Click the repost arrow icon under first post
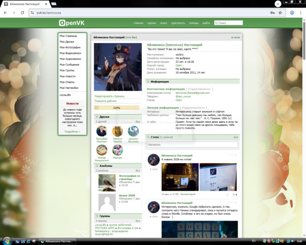 pos(227,195)
